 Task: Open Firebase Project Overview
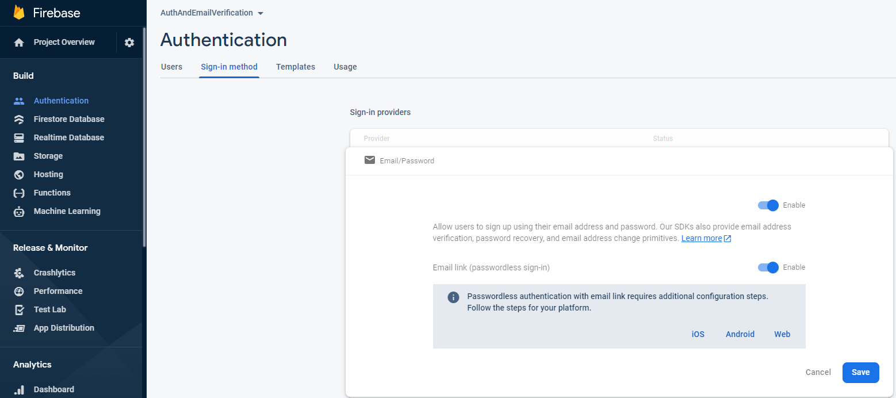63,42
